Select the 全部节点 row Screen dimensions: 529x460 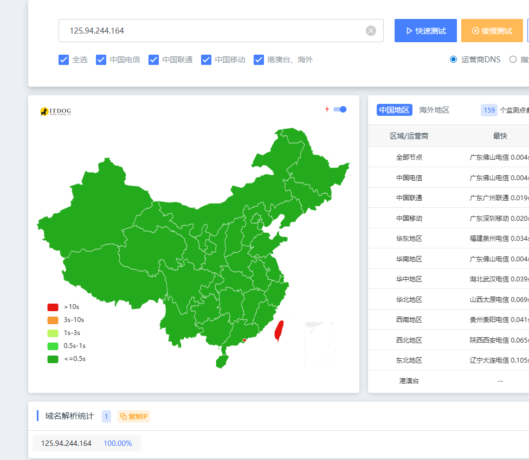tap(448, 157)
